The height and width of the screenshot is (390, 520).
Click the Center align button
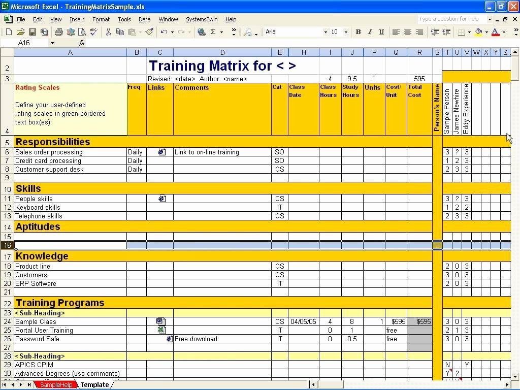coord(407,32)
